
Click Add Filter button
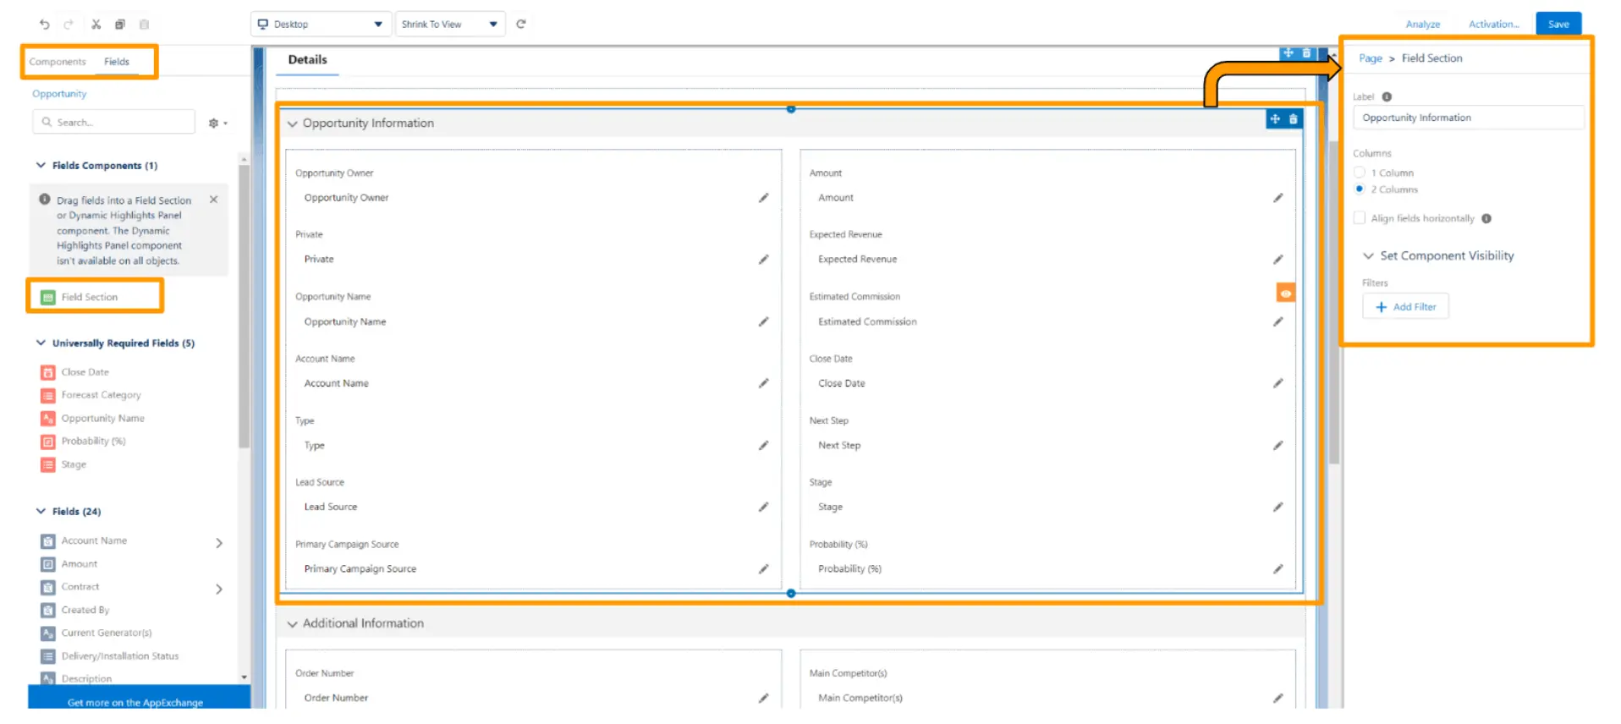[1405, 307]
